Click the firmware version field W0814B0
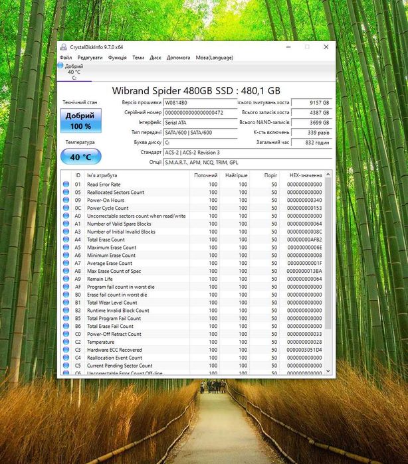Viewport: 408px width, 464px height. pos(200,103)
